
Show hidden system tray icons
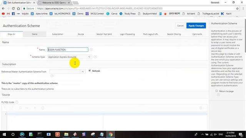pyautogui.click(x=203, y=135)
